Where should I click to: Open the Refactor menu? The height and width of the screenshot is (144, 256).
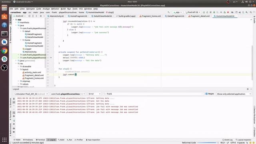click(55, 9)
